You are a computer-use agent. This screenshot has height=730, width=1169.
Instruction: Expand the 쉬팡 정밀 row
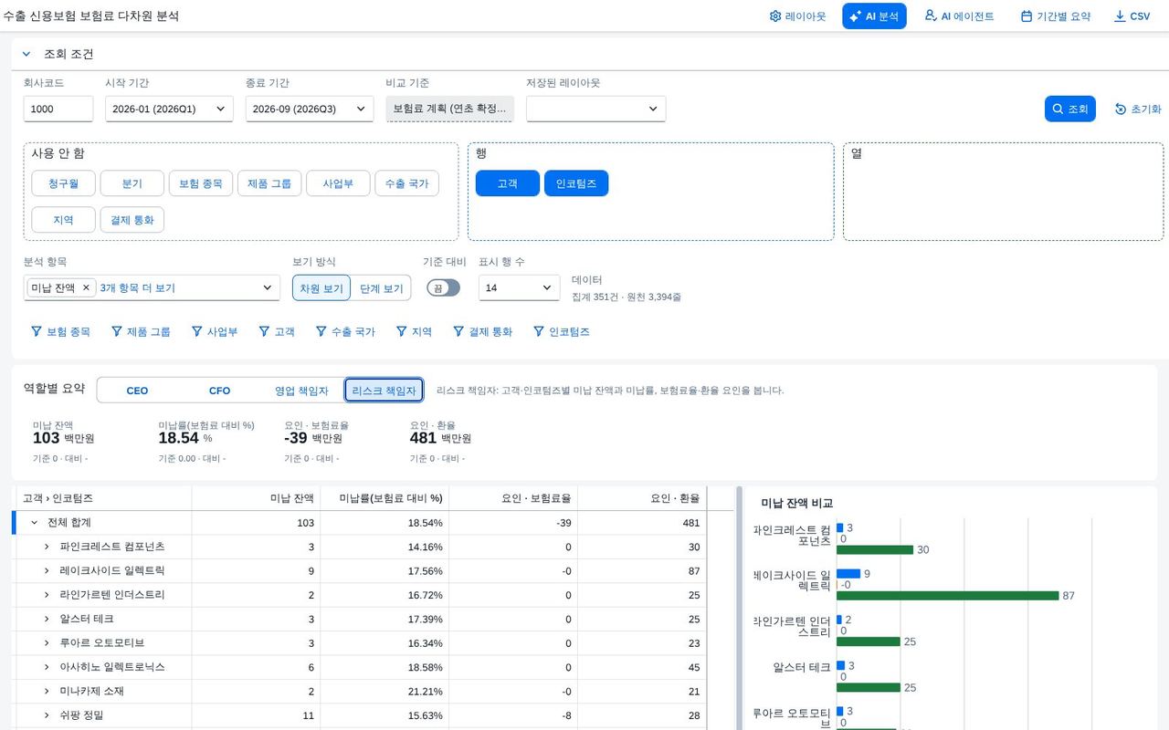47,715
